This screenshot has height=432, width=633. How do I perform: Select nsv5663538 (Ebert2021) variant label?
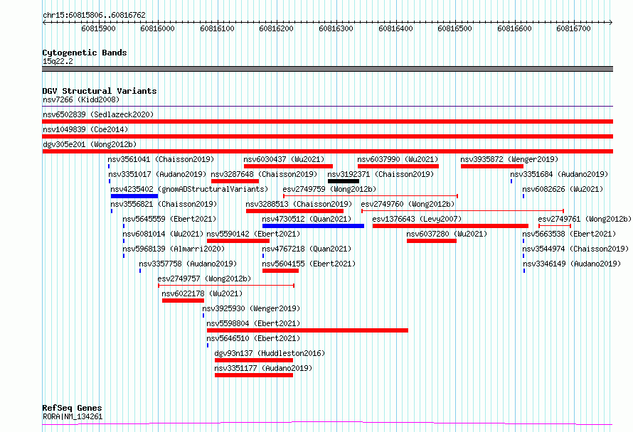click(569, 234)
